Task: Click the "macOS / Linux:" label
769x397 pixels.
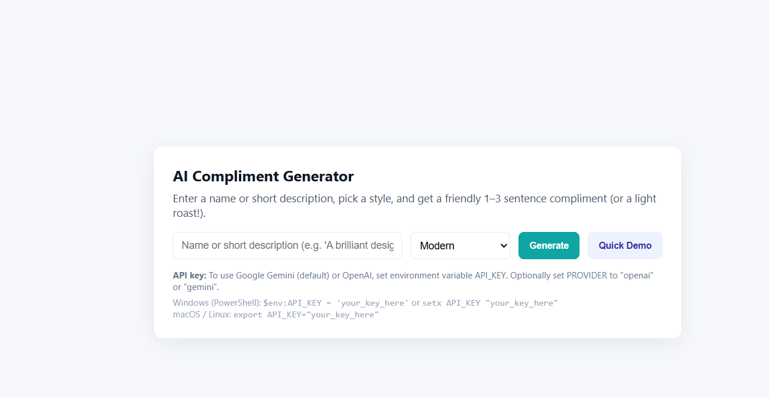Action: click(x=202, y=314)
